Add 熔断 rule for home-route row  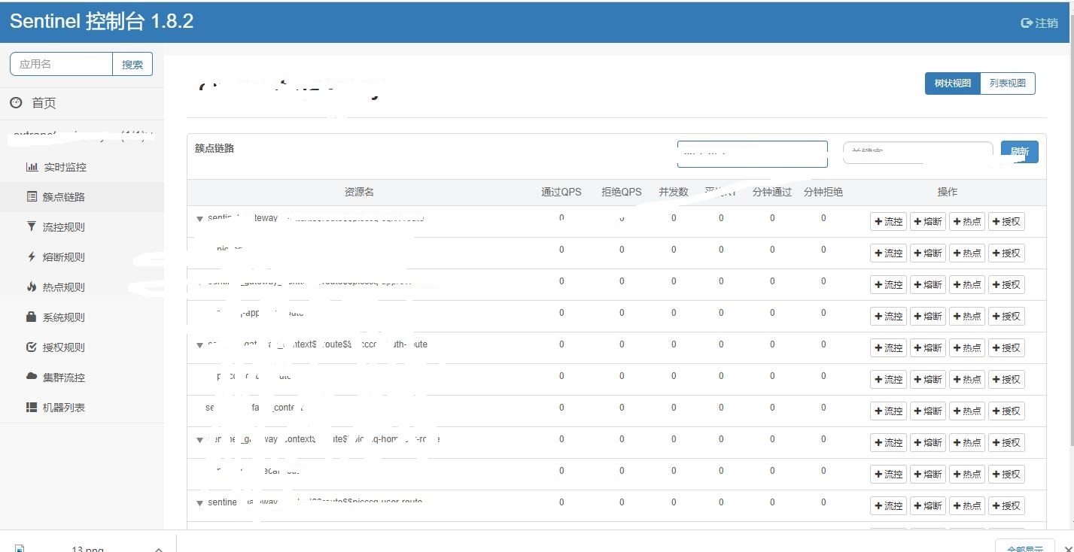click(x=928, y=442)
